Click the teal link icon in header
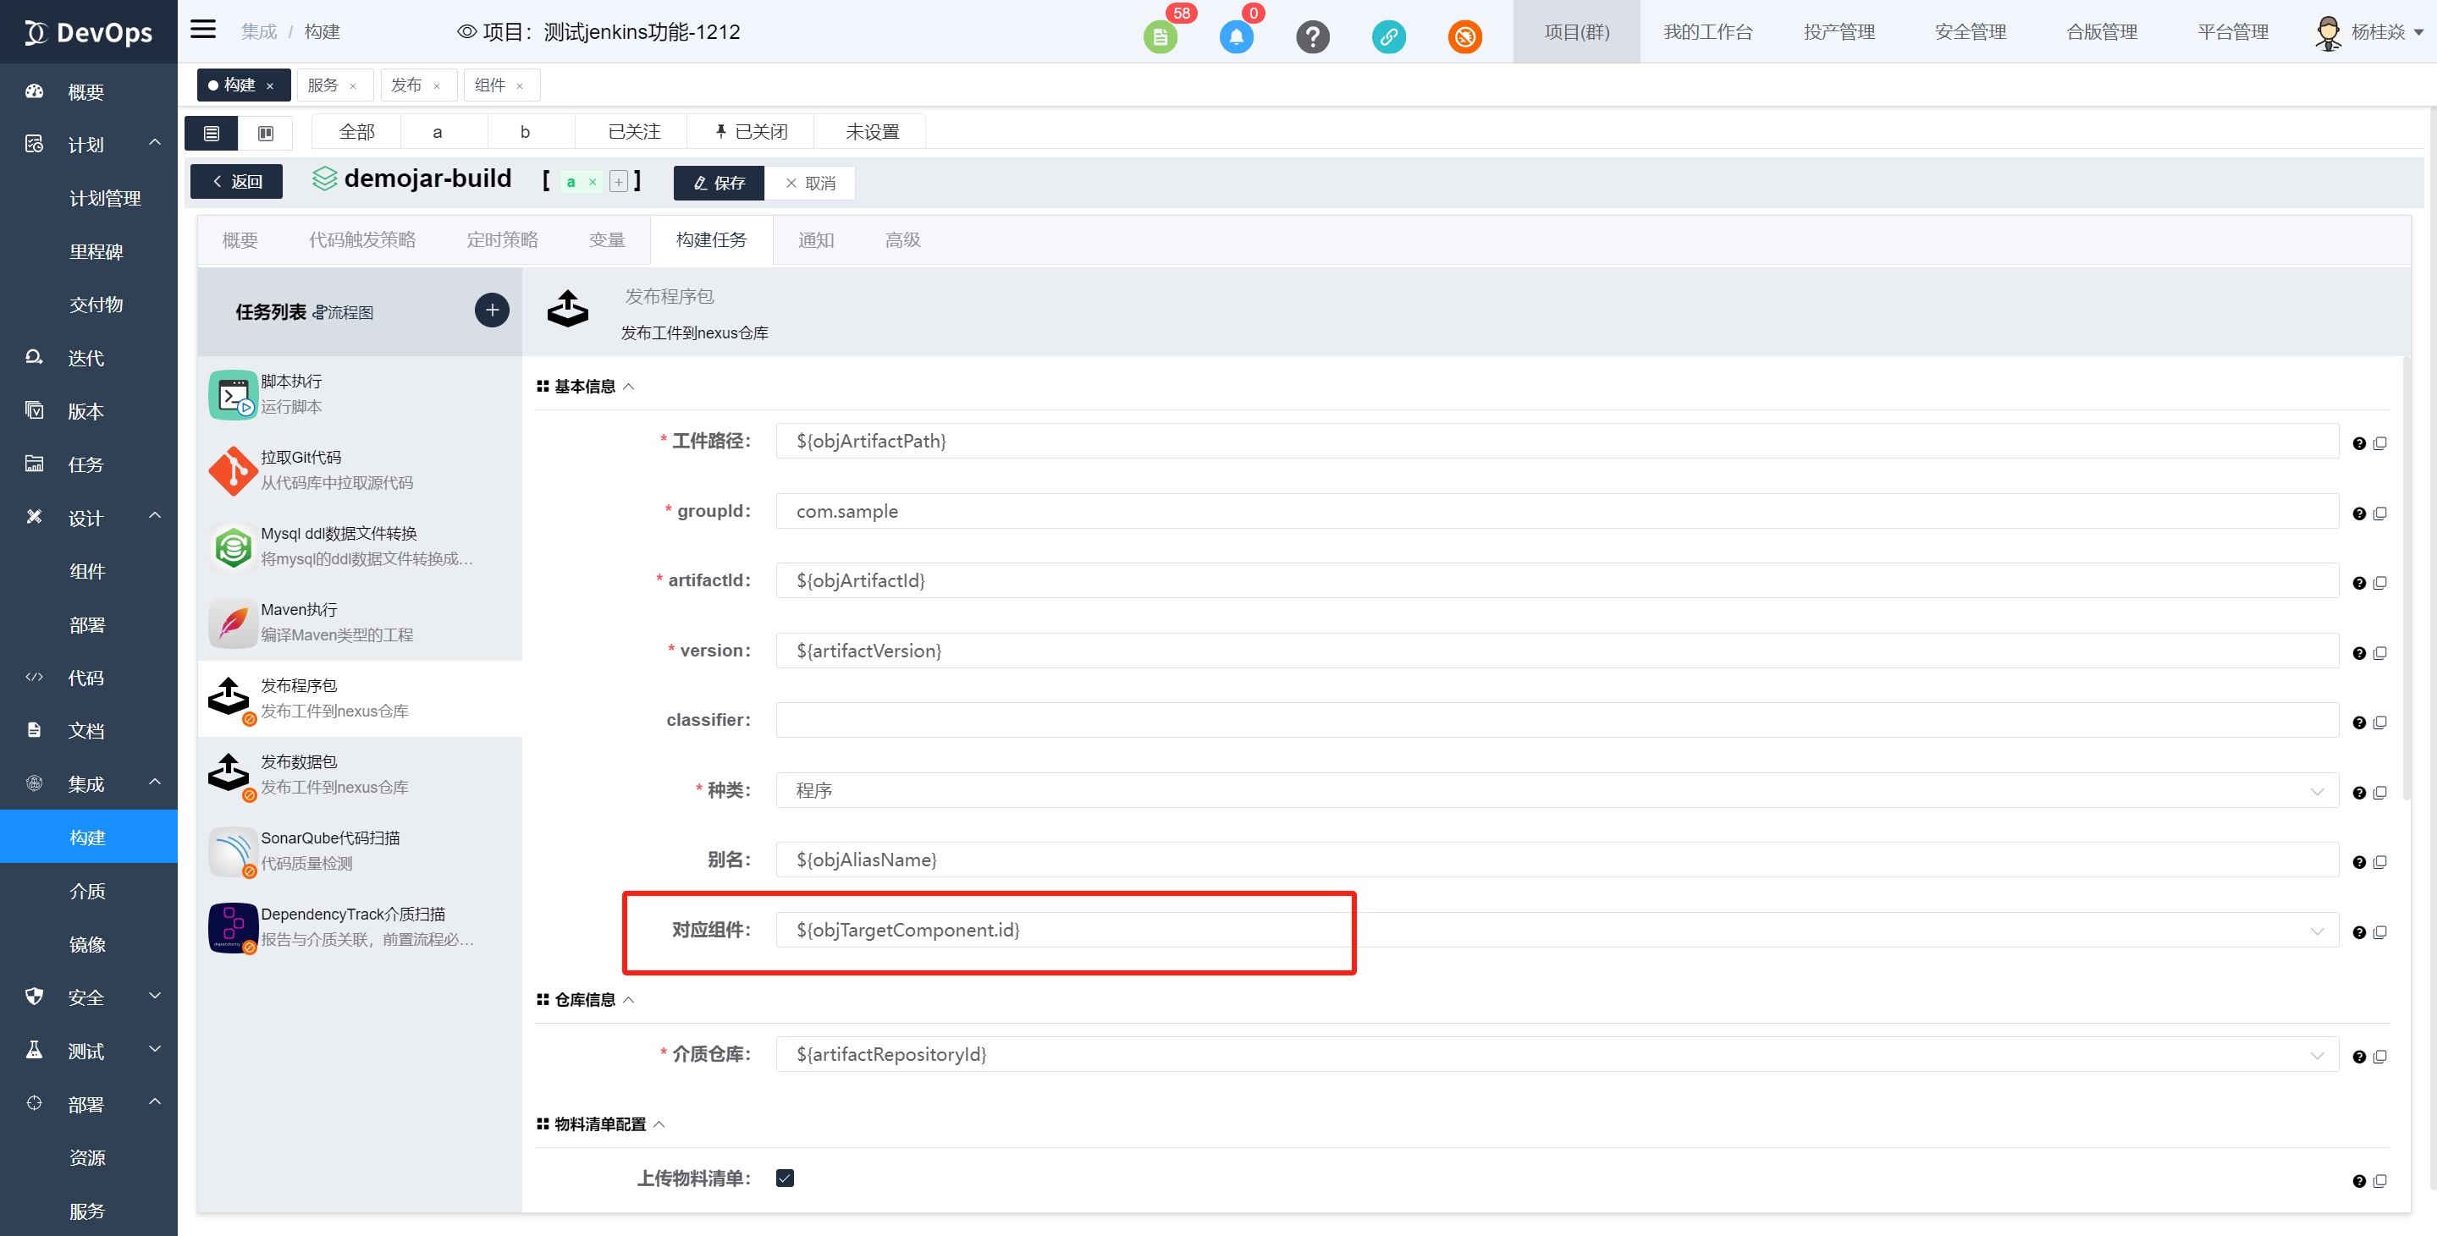 [1388, 37]
